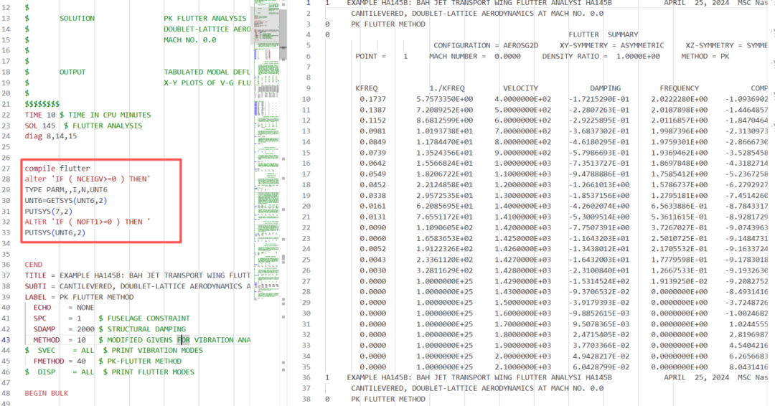Click line number 36 in the output pane gutter
This screenshot has width=775, height=406.
point(306,377)
